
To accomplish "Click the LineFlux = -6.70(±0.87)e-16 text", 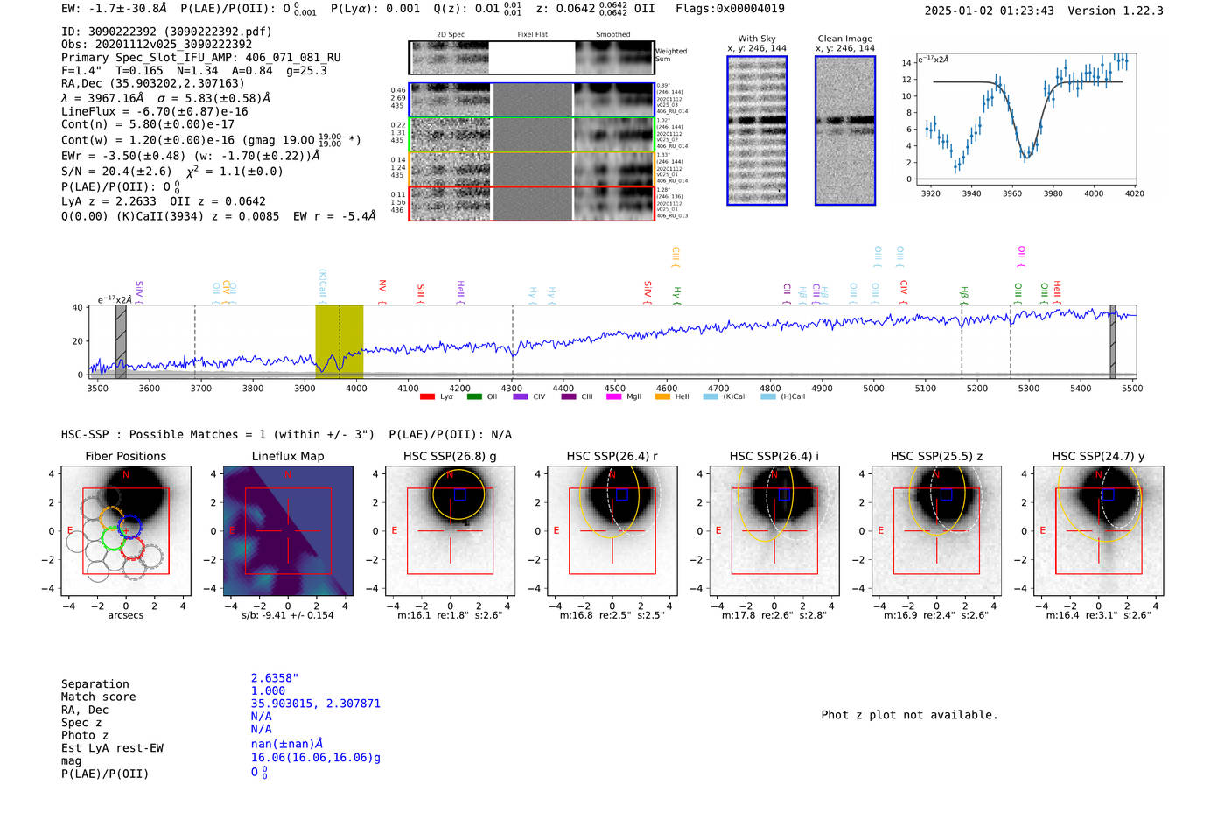I will (x=155, y=111).
